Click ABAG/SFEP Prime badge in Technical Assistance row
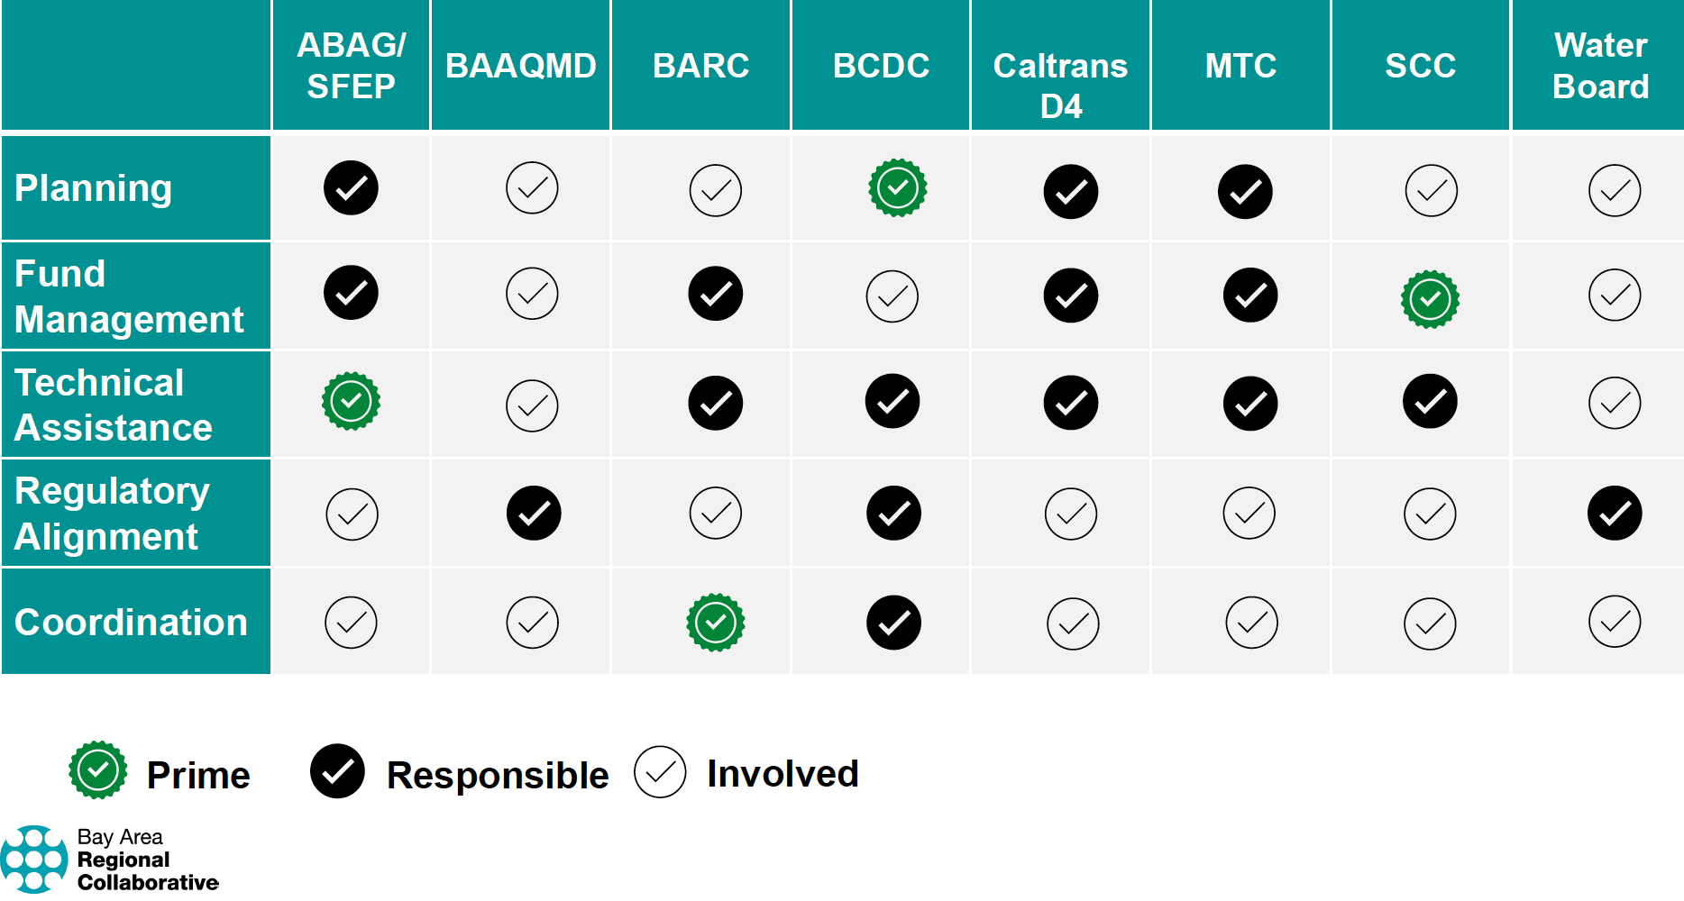1684x901 pixels. tap(351, 401)
